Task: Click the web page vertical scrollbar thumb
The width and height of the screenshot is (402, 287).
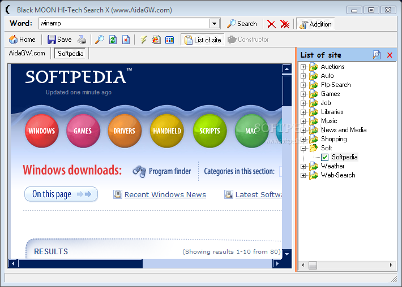Action: [x=286, y=90]
